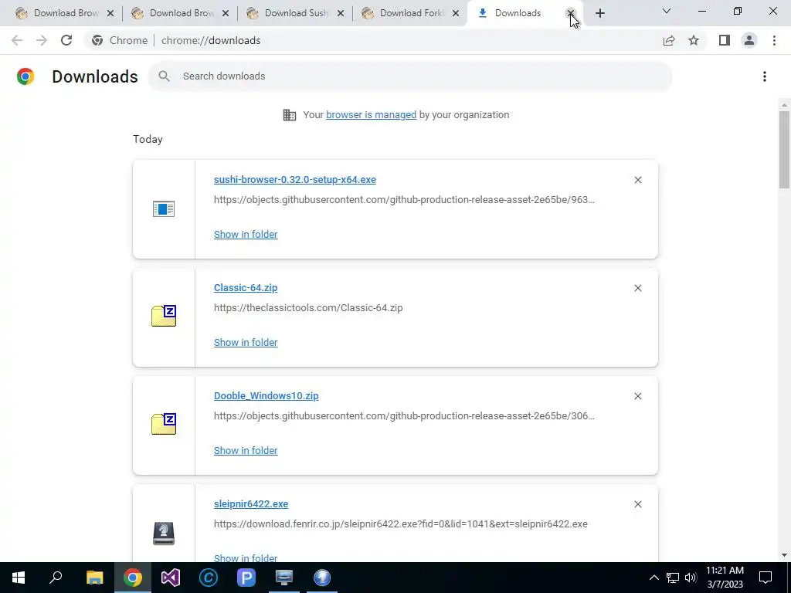Screen dimensions: 791x593
Task: Click the Chrome site info chip
Action: 120,40
